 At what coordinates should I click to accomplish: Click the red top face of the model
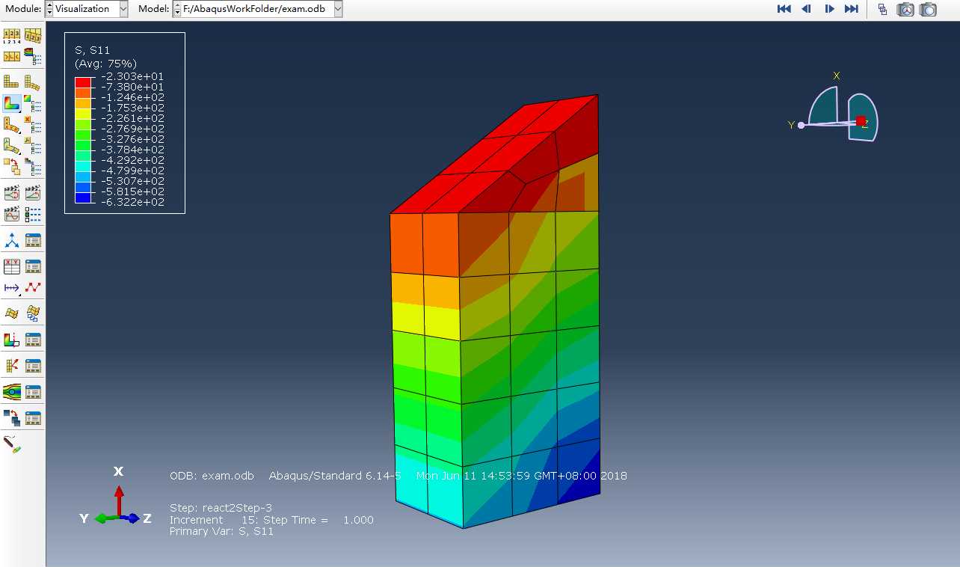(x=493, y=153)
